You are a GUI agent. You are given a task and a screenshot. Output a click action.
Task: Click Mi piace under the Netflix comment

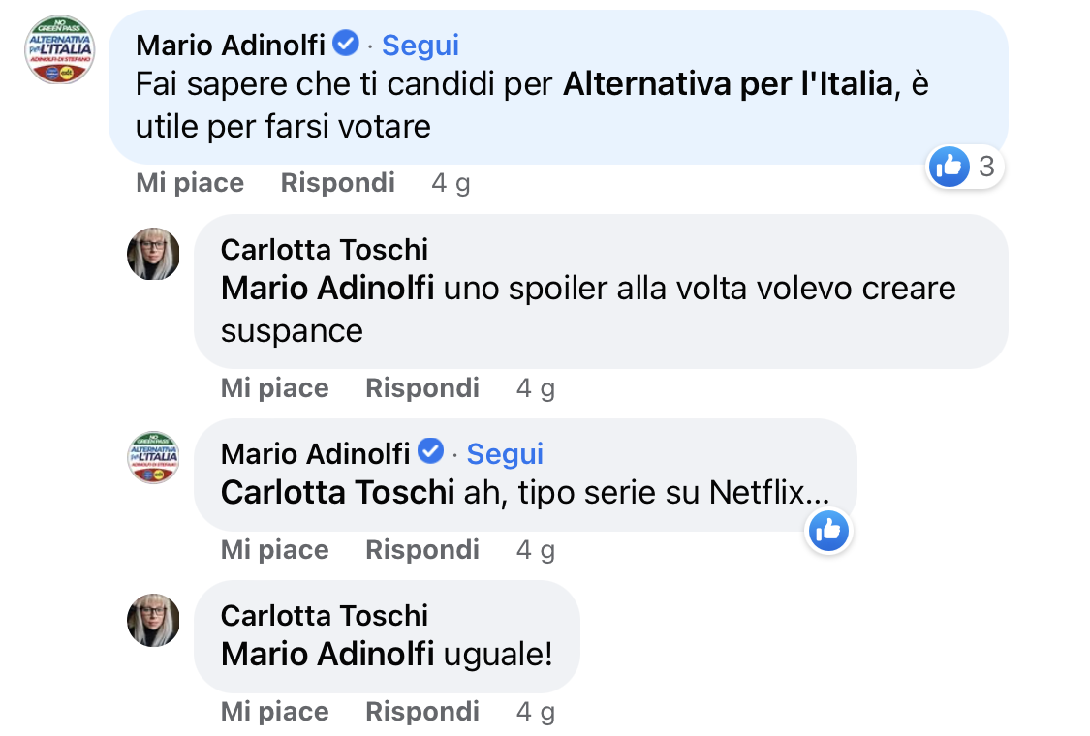tap(274, 550)
